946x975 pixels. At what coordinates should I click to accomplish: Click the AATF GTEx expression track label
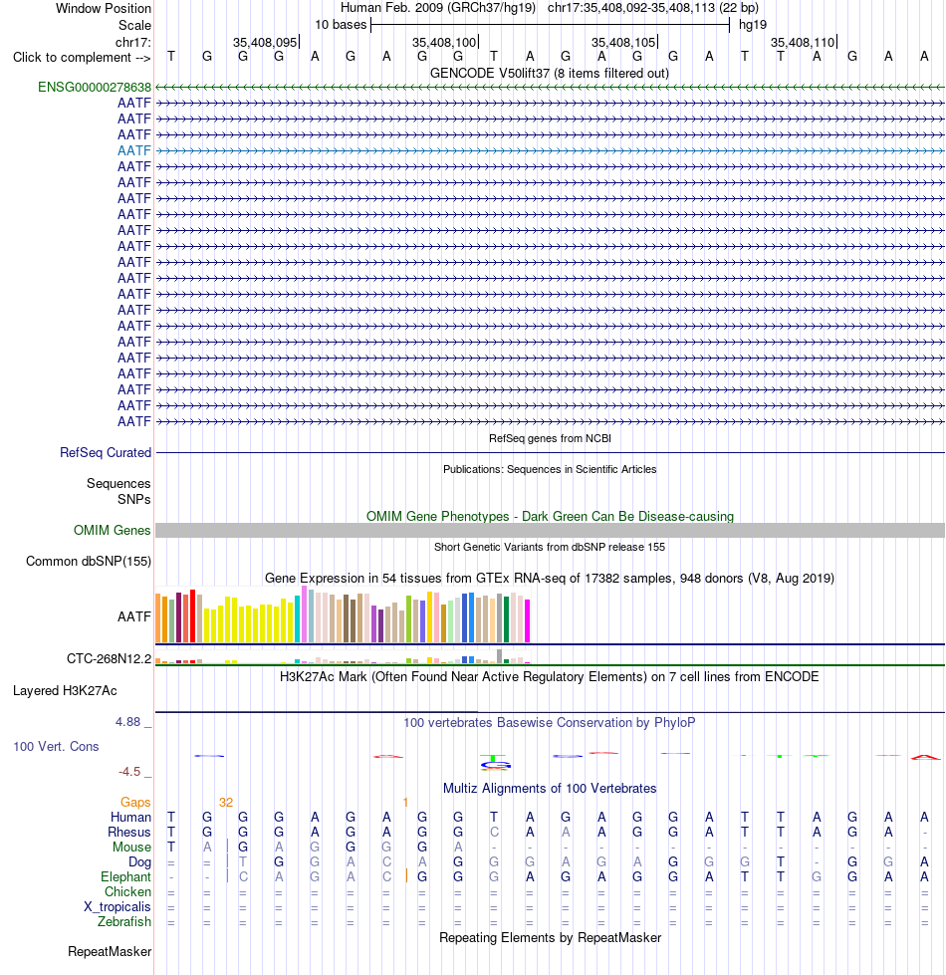coord(134,616)
